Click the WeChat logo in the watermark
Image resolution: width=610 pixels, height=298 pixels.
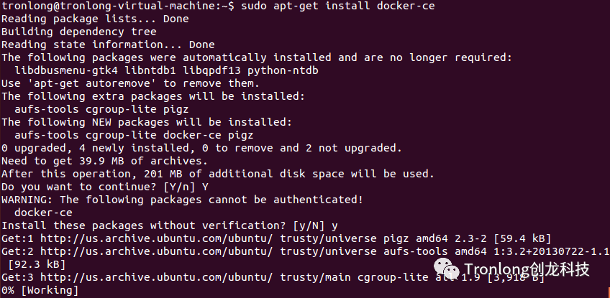454,271
